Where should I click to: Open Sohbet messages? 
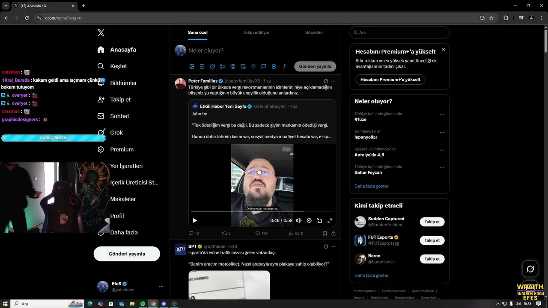tap(113, 116)
